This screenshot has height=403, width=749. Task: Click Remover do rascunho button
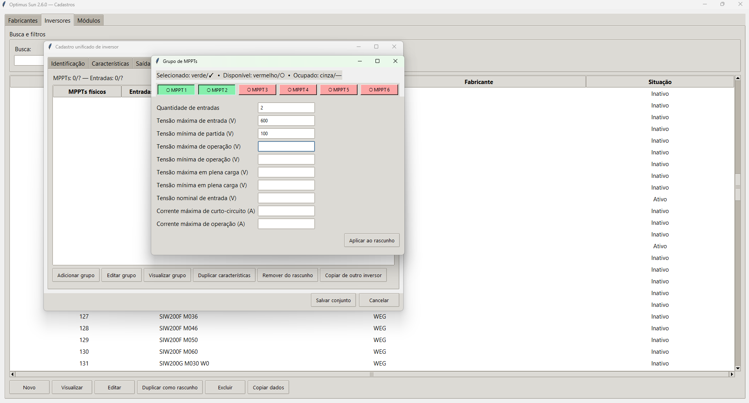(x=288, y=275)
